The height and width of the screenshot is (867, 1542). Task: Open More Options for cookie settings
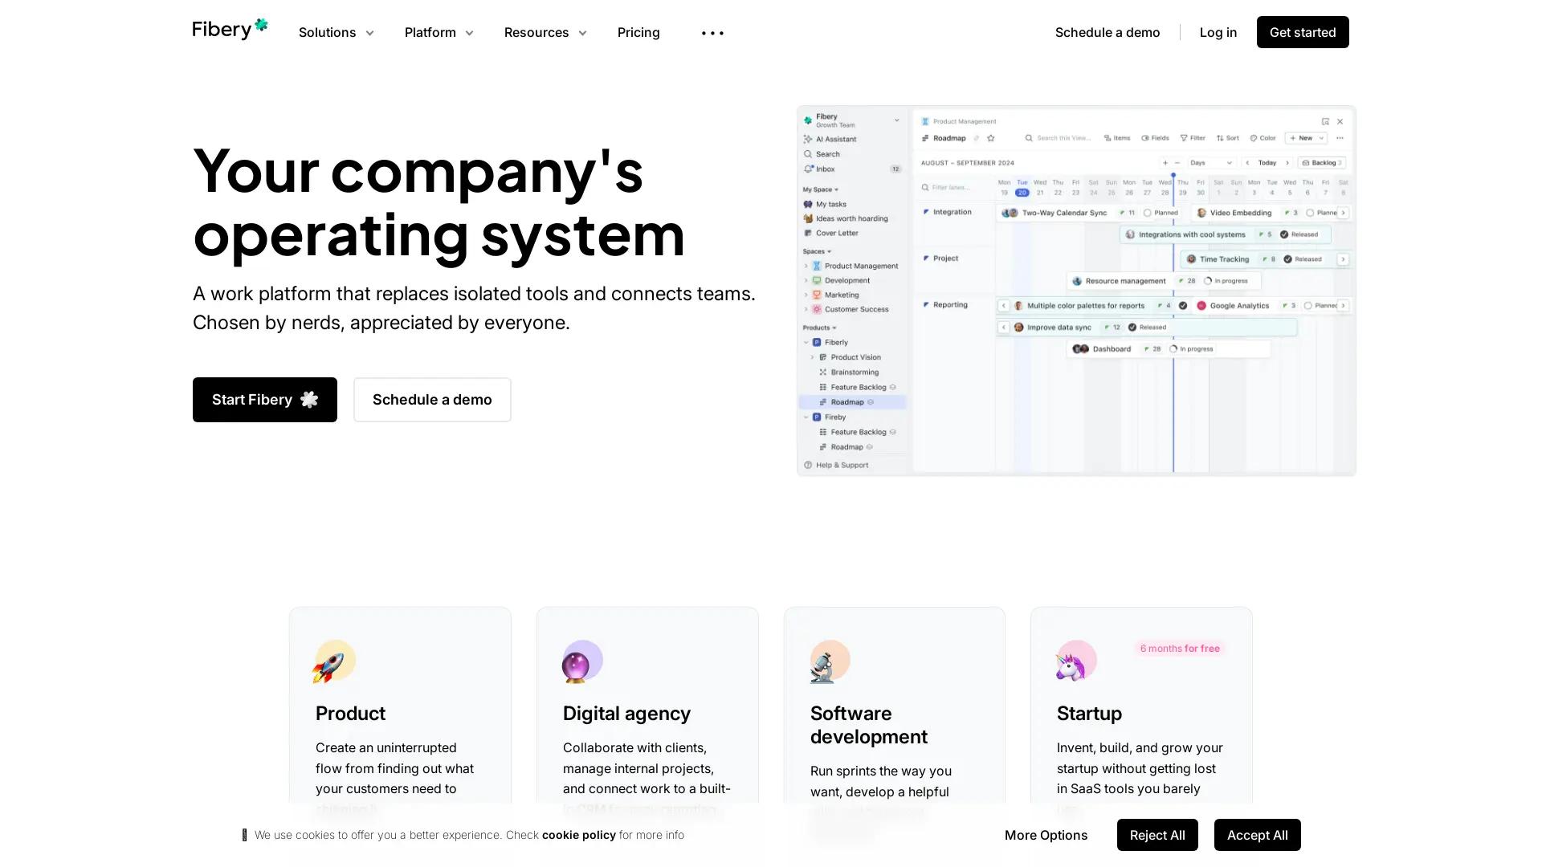click(x=1046, y=835)
